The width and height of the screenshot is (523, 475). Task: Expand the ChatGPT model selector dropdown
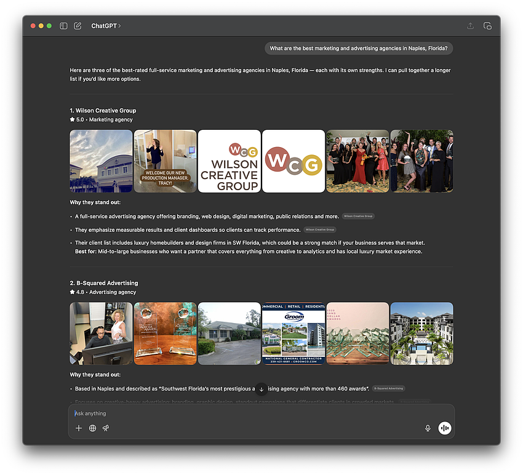click(x=106, y=26)
